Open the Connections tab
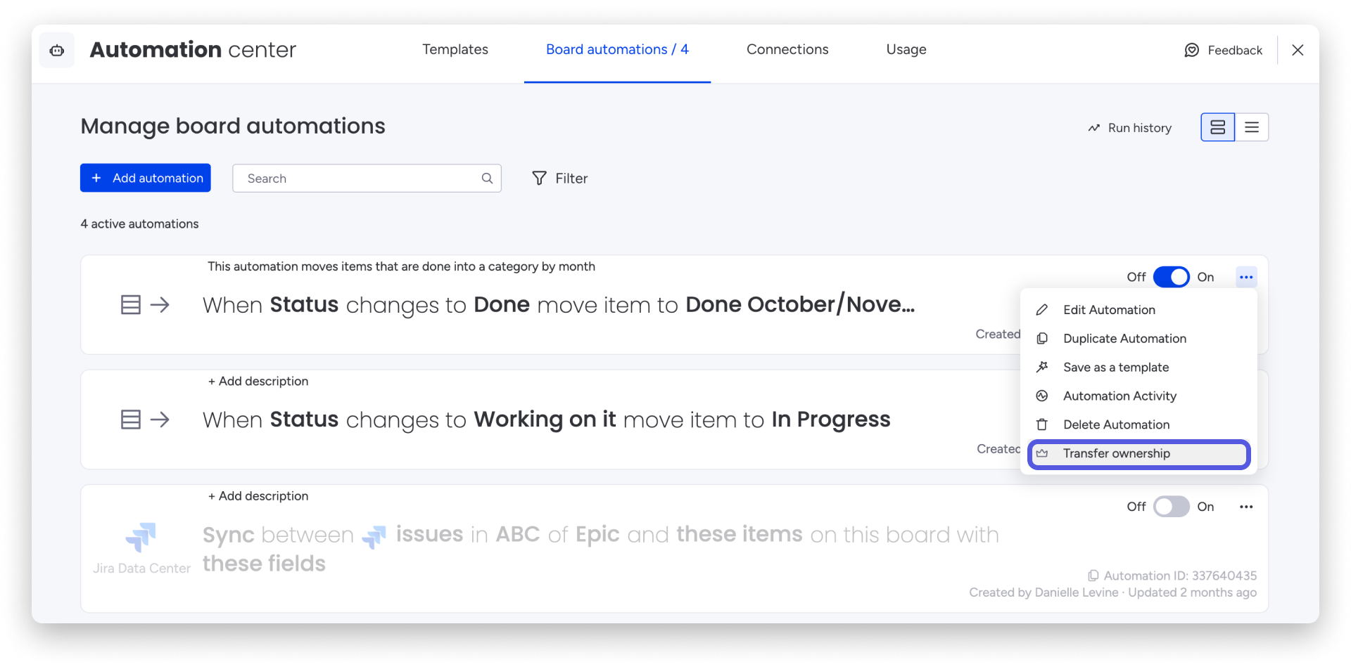 click(x=787, y=49)
